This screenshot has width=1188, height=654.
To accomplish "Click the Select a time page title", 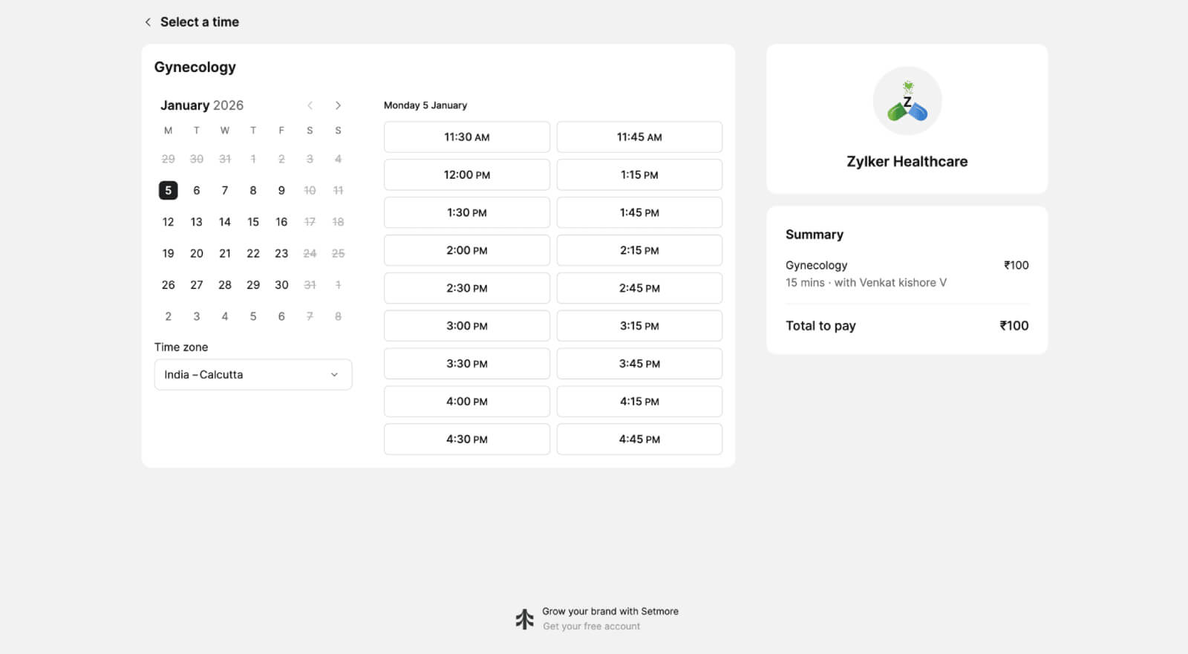I will coord(200,22).
